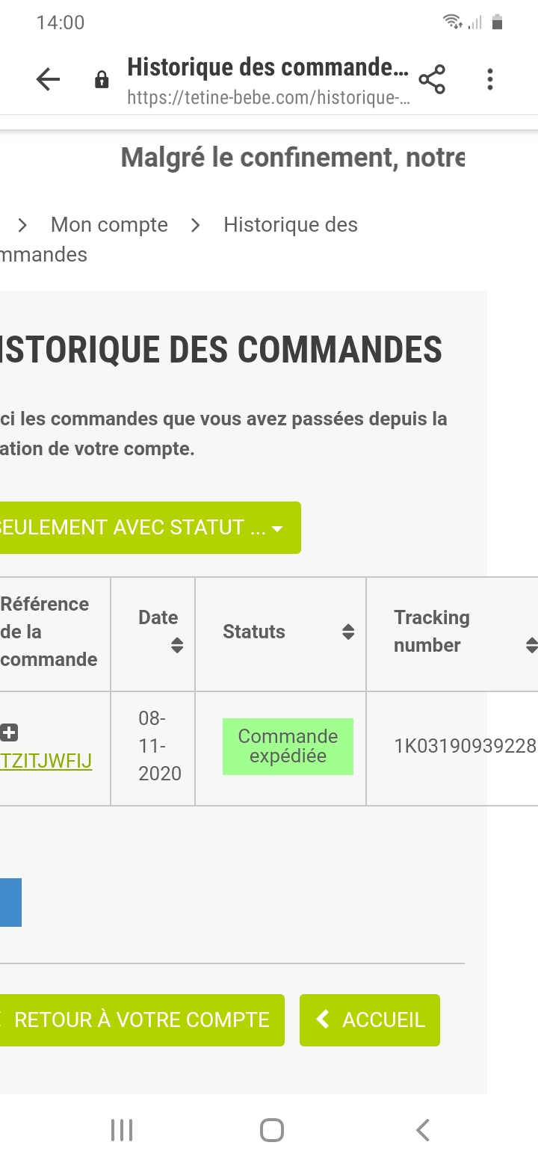Tap the padlock site security icon
The width and height of the screenshot is (538, 1166).
[102, 80]
